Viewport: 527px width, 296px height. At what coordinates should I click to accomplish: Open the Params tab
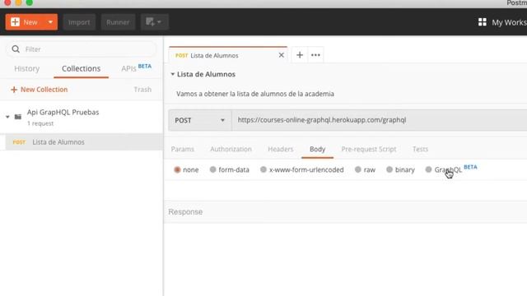click(183, 149)
